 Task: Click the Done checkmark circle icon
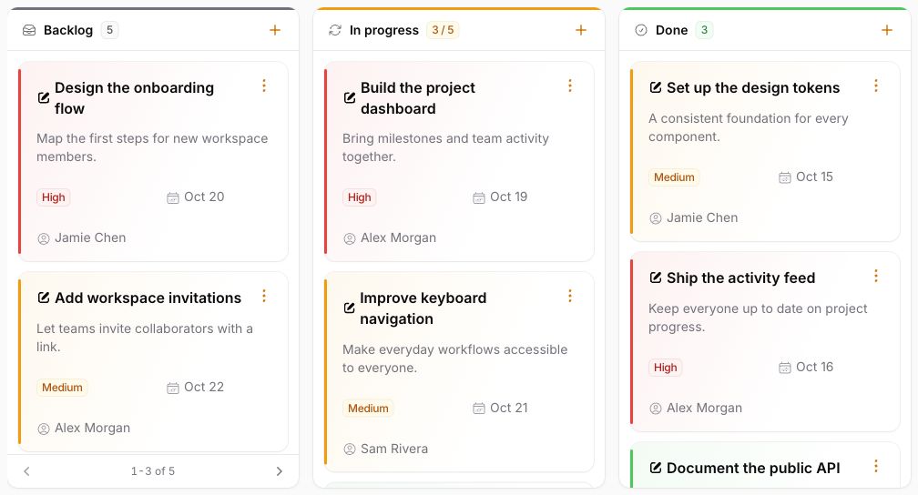[x=641, y=30]
